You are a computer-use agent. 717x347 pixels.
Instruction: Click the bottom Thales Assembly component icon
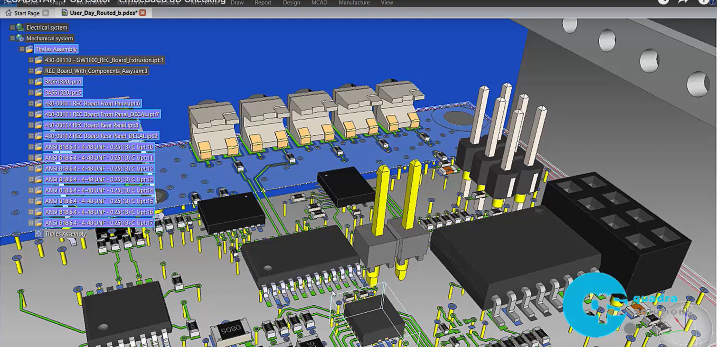point(39,234)
